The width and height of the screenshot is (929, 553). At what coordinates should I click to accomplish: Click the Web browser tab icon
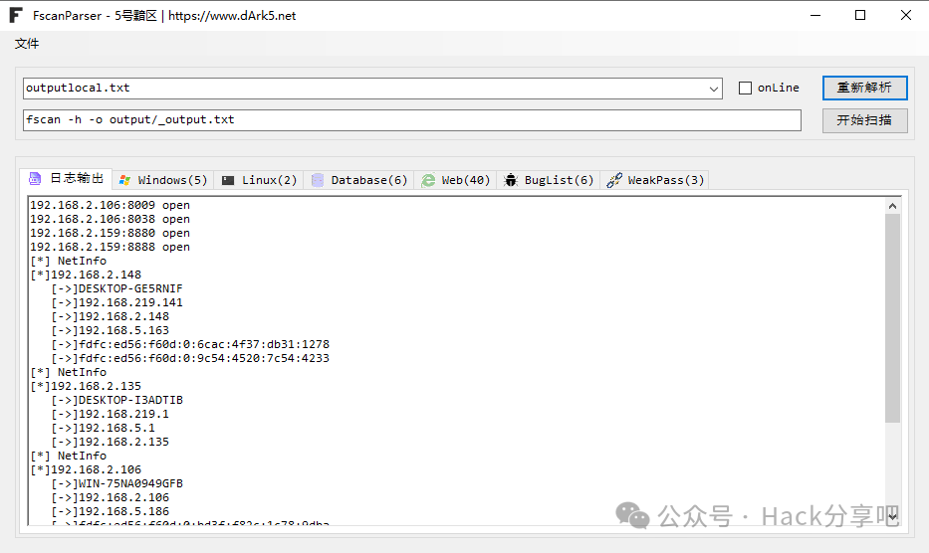point(428,180)
